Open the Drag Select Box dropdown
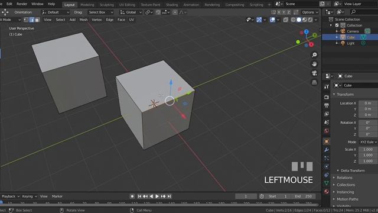This screenshot has height=213, width=378. [100, 12]
